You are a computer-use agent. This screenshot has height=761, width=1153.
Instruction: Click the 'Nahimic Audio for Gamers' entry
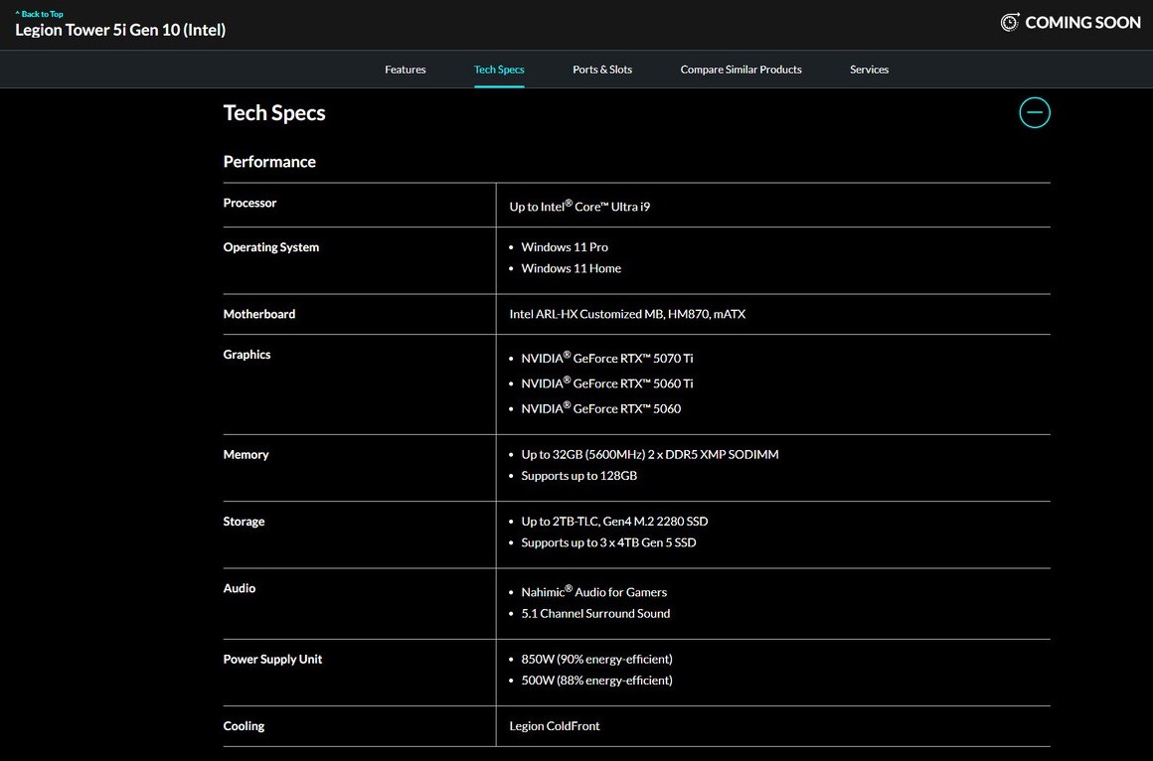[x=593, y=591]
